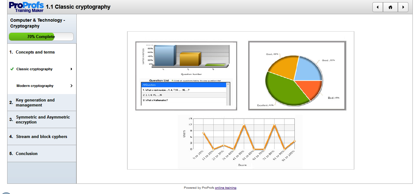Expand the arrow next to Classic cryptography

[71, 69]
